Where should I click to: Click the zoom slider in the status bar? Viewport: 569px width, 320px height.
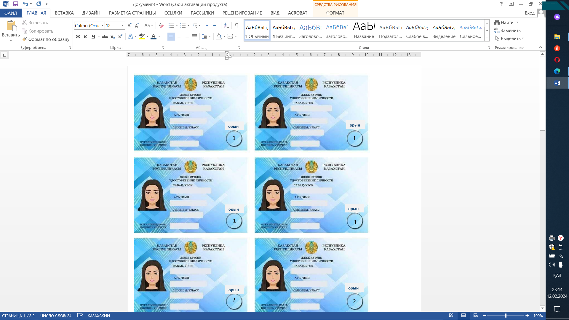coord(506,316)
